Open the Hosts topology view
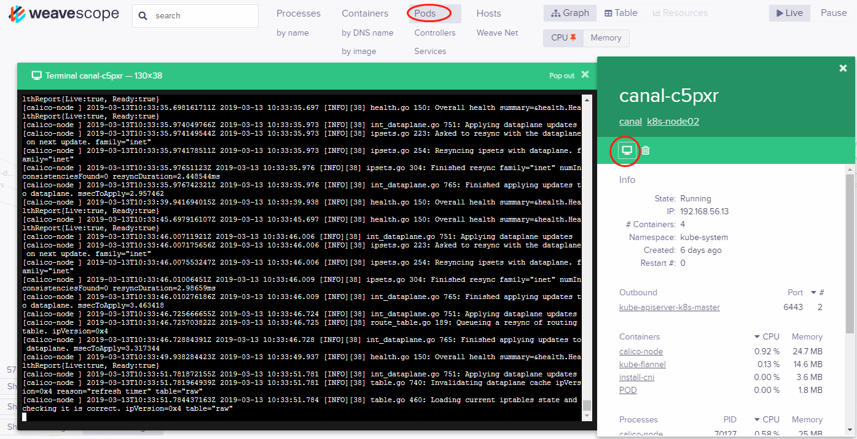 coord(488,14)
